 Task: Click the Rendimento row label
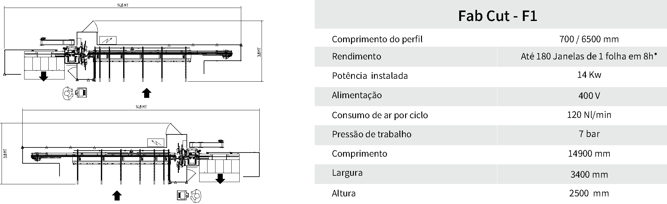[x=356, y=56]
